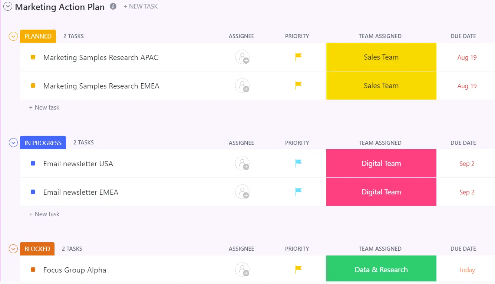Viewport: 495px width, 284px height.
Task: Edit Sep 2 due date of newsletter EMEA
Action: [467, 192]
